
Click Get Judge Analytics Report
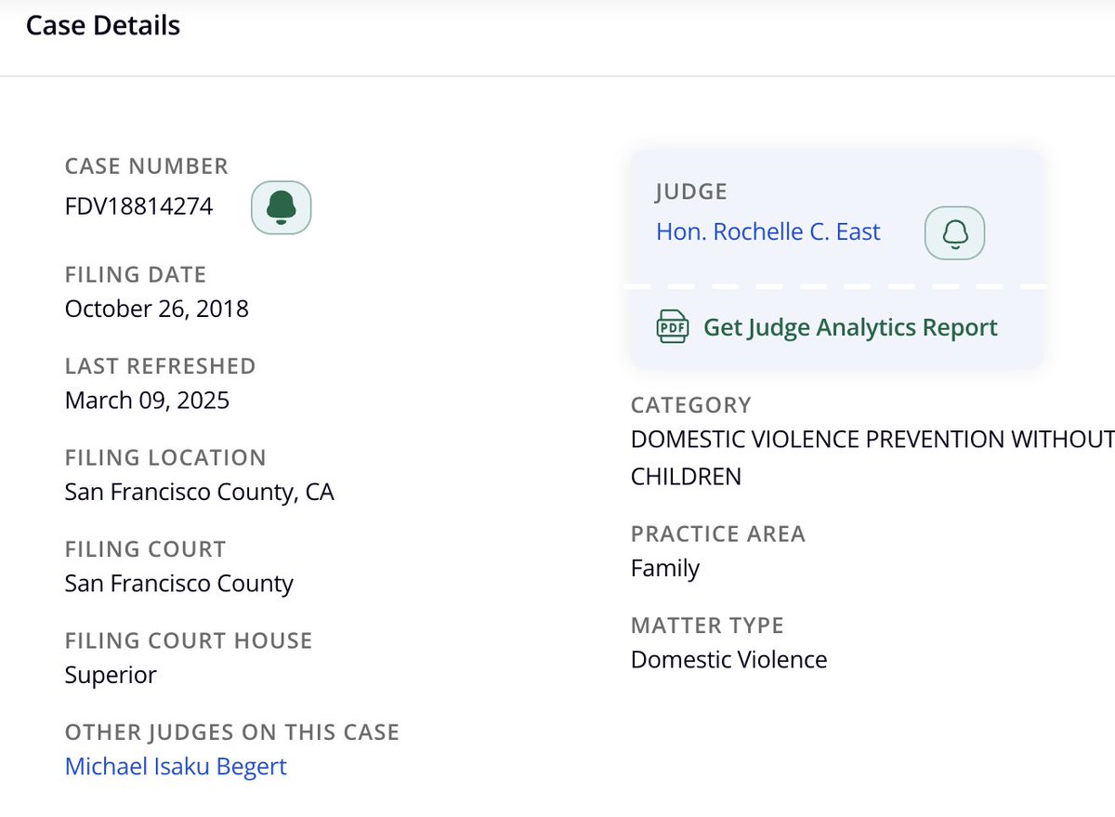pyautogui.click(x=848, y=326)
